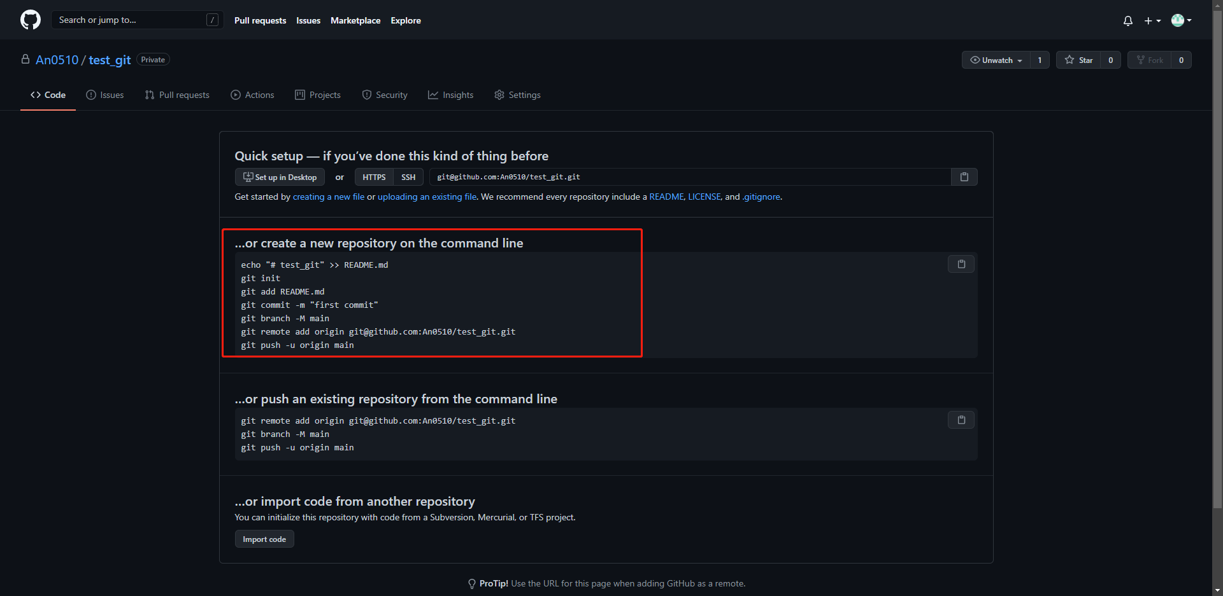Open the plus create-new dropdown
Viewport: 1223px width, 596px height.
(1152, 20)
